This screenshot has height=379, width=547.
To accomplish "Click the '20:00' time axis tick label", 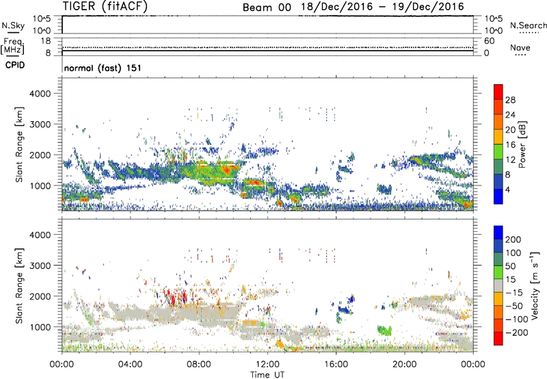I will click(405, 365).
